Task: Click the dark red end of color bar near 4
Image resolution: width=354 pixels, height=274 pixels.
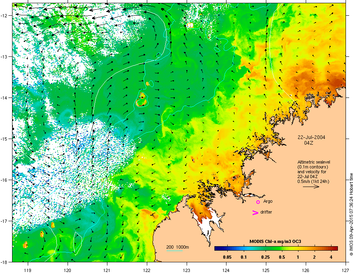Action: pos(332,248)
